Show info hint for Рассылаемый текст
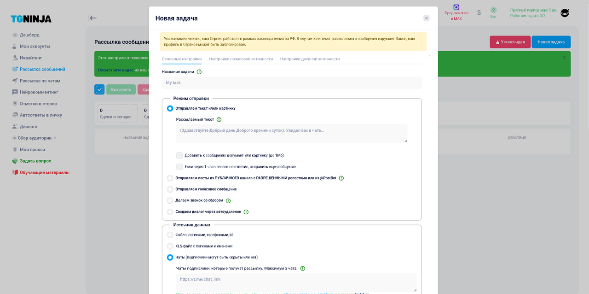This screenshot has width=589, height=294. [219, 119]
